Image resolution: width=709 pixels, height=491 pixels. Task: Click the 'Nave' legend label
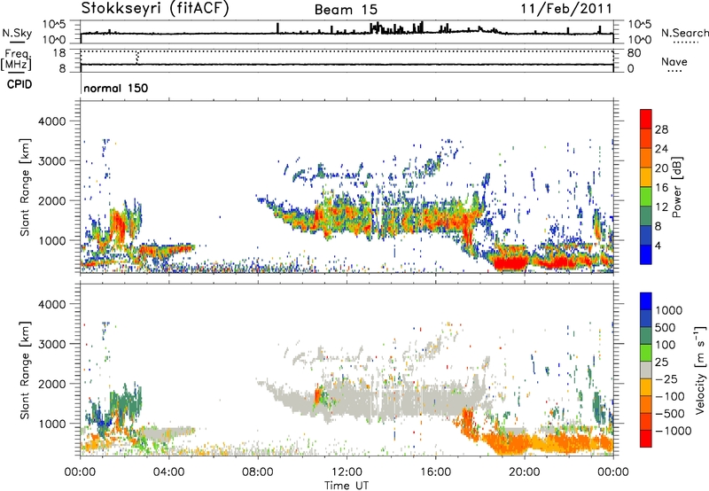click(674, 61)
